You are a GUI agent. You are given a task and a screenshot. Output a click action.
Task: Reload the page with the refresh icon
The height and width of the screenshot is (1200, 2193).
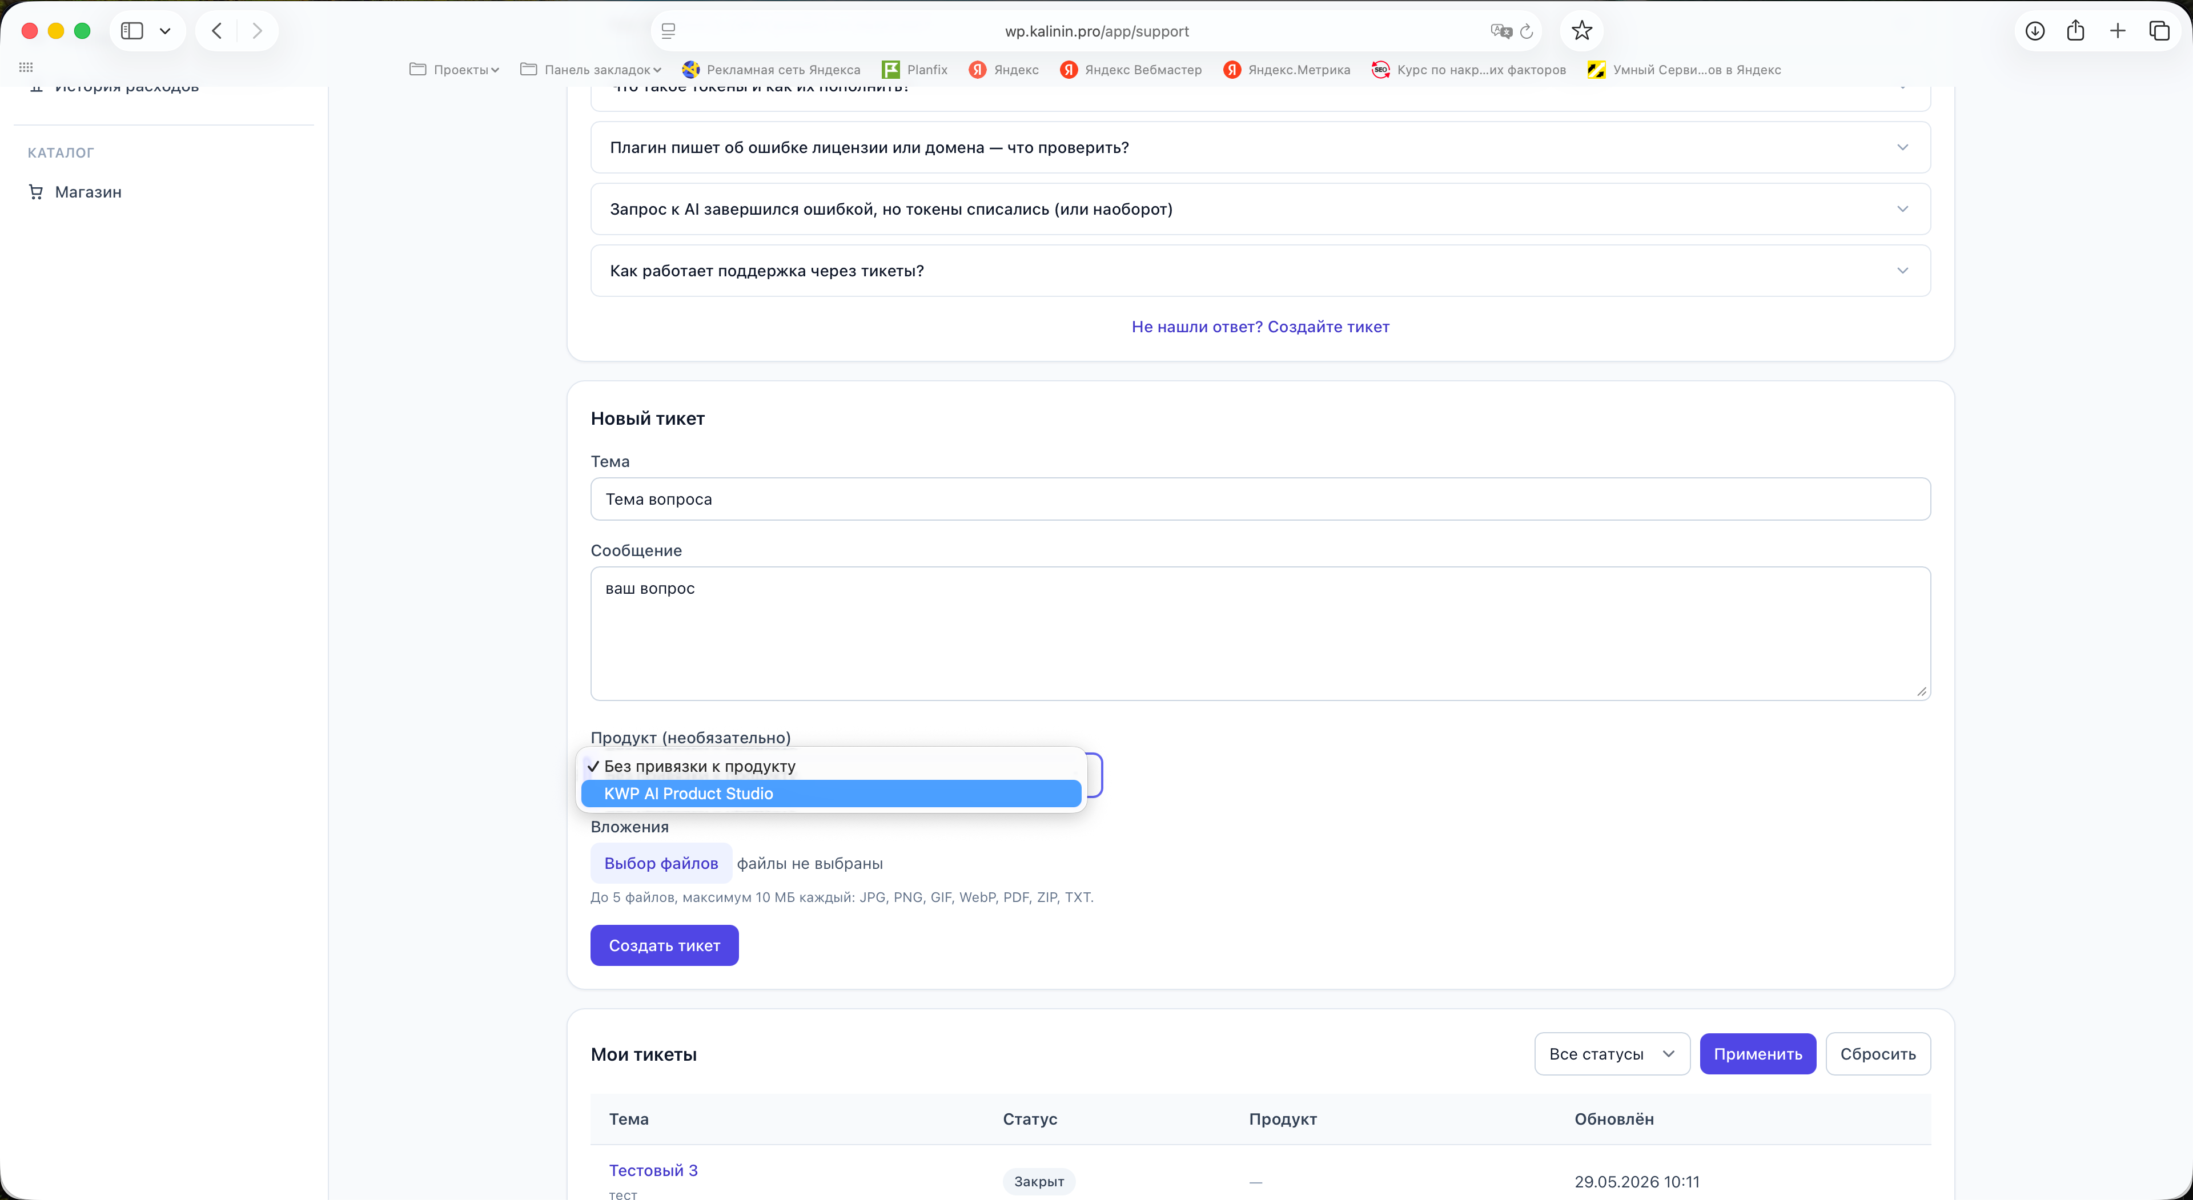[x=1527, y=31]
